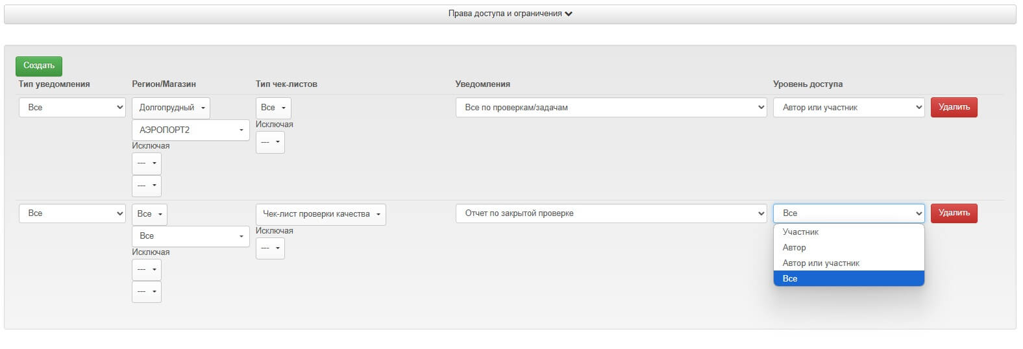The image size is (1023, 349).
Task: Open 'Чек-лист проверки качества' checklist type dropdown
Action: [321, 214]
